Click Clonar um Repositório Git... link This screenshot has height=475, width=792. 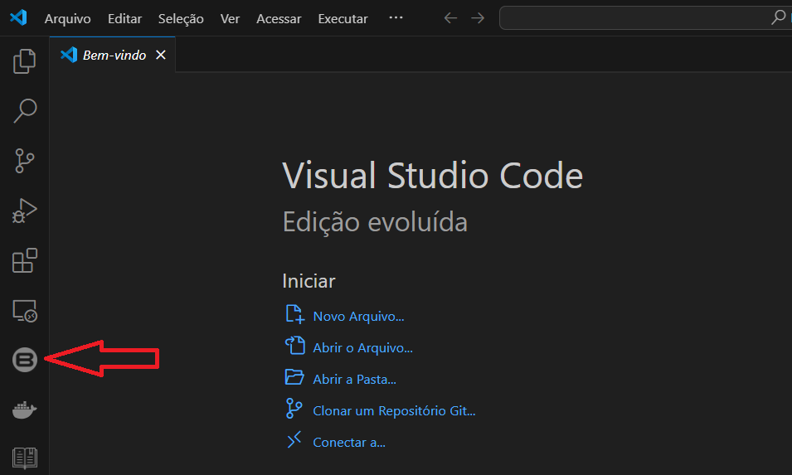point(394,410)
